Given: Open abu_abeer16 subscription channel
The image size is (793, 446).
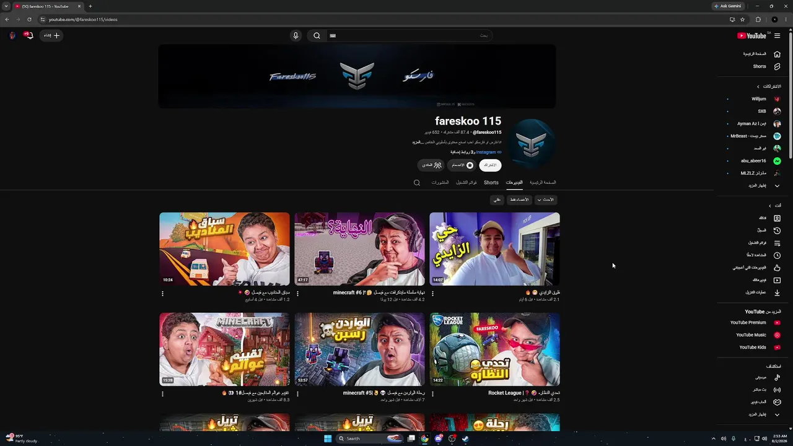Looking at the screenshot, I should 754,161.
